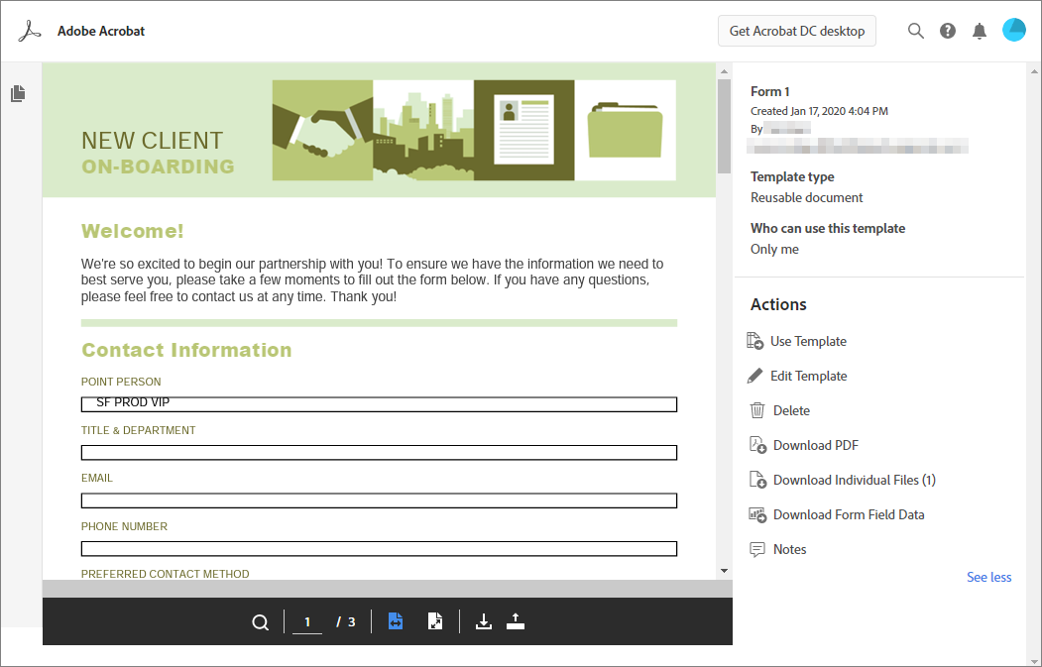
Task: Click the document scrollbar down arrow
Action: click(x=723, y=569)
